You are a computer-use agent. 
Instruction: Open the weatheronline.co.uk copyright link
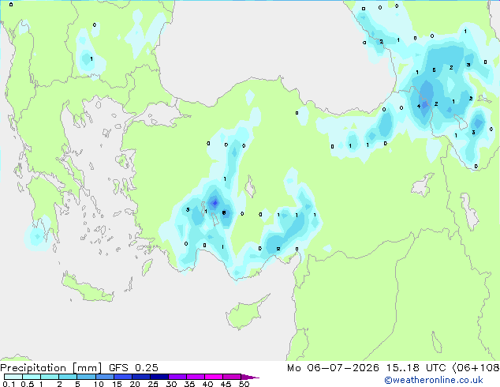coord(434,380)
